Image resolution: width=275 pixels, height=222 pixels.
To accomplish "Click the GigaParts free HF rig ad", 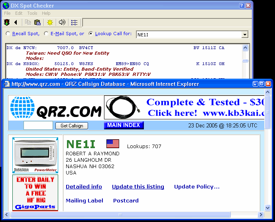I will [35, 192].
